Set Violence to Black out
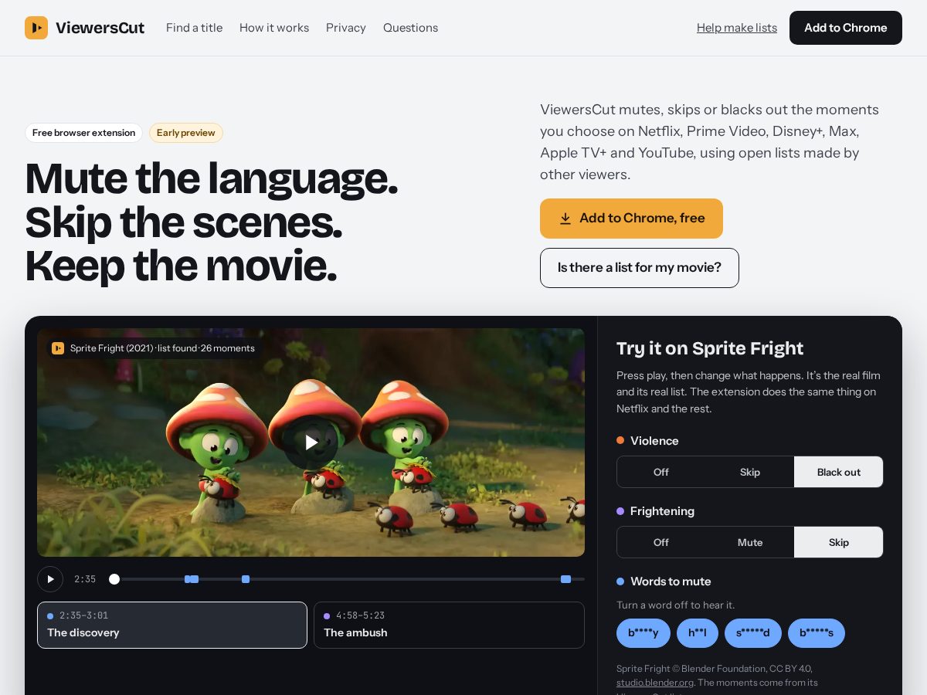927x695 pixels. [839, 472]
